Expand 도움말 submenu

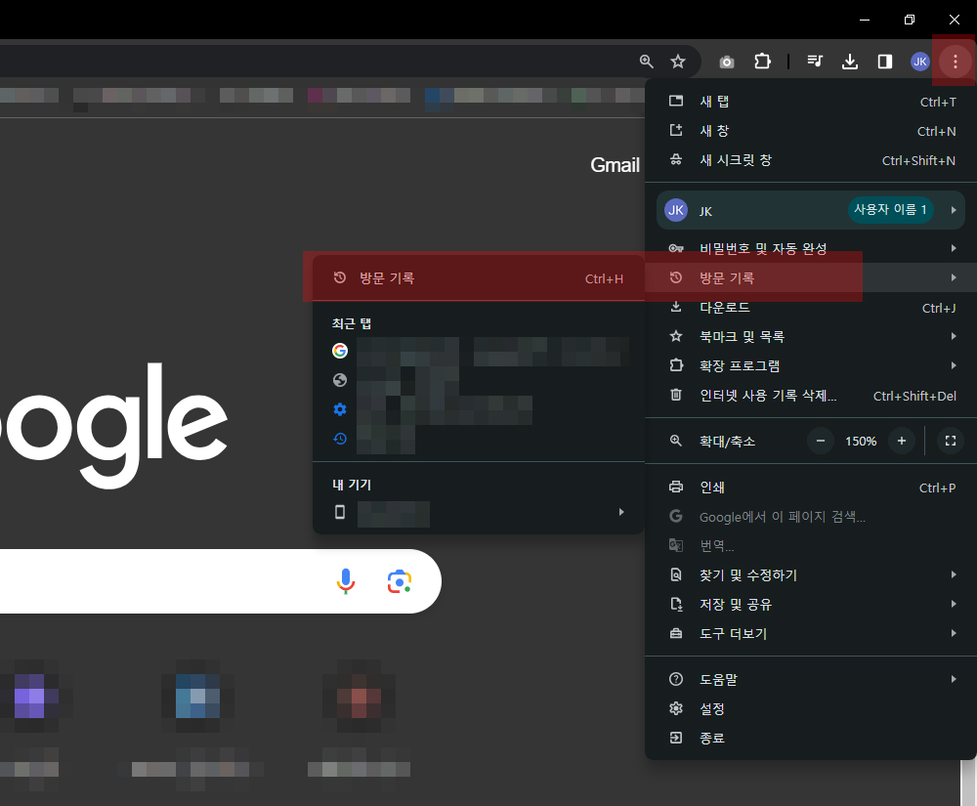point(811,679)
